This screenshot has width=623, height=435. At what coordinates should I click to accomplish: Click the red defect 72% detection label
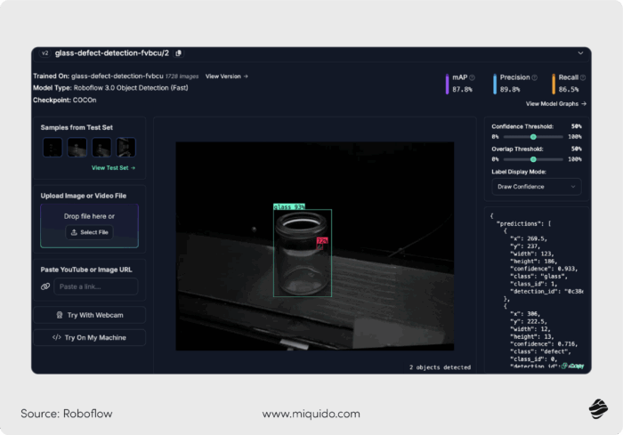click(x=322, y=240)
